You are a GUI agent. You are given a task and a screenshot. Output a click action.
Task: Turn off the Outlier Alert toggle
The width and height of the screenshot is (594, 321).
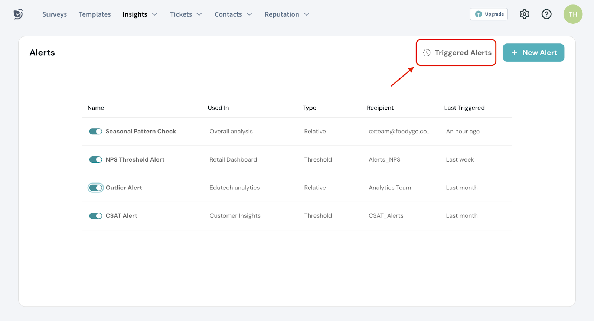[95, 188]
